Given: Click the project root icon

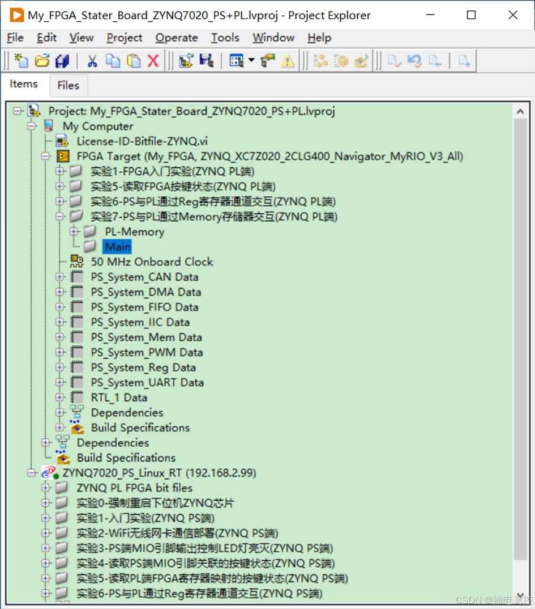Looking at the screenshot, I should tap(34, 111).
